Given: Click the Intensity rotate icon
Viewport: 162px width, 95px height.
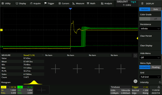Looking at the screenshot, I should 160,82.
